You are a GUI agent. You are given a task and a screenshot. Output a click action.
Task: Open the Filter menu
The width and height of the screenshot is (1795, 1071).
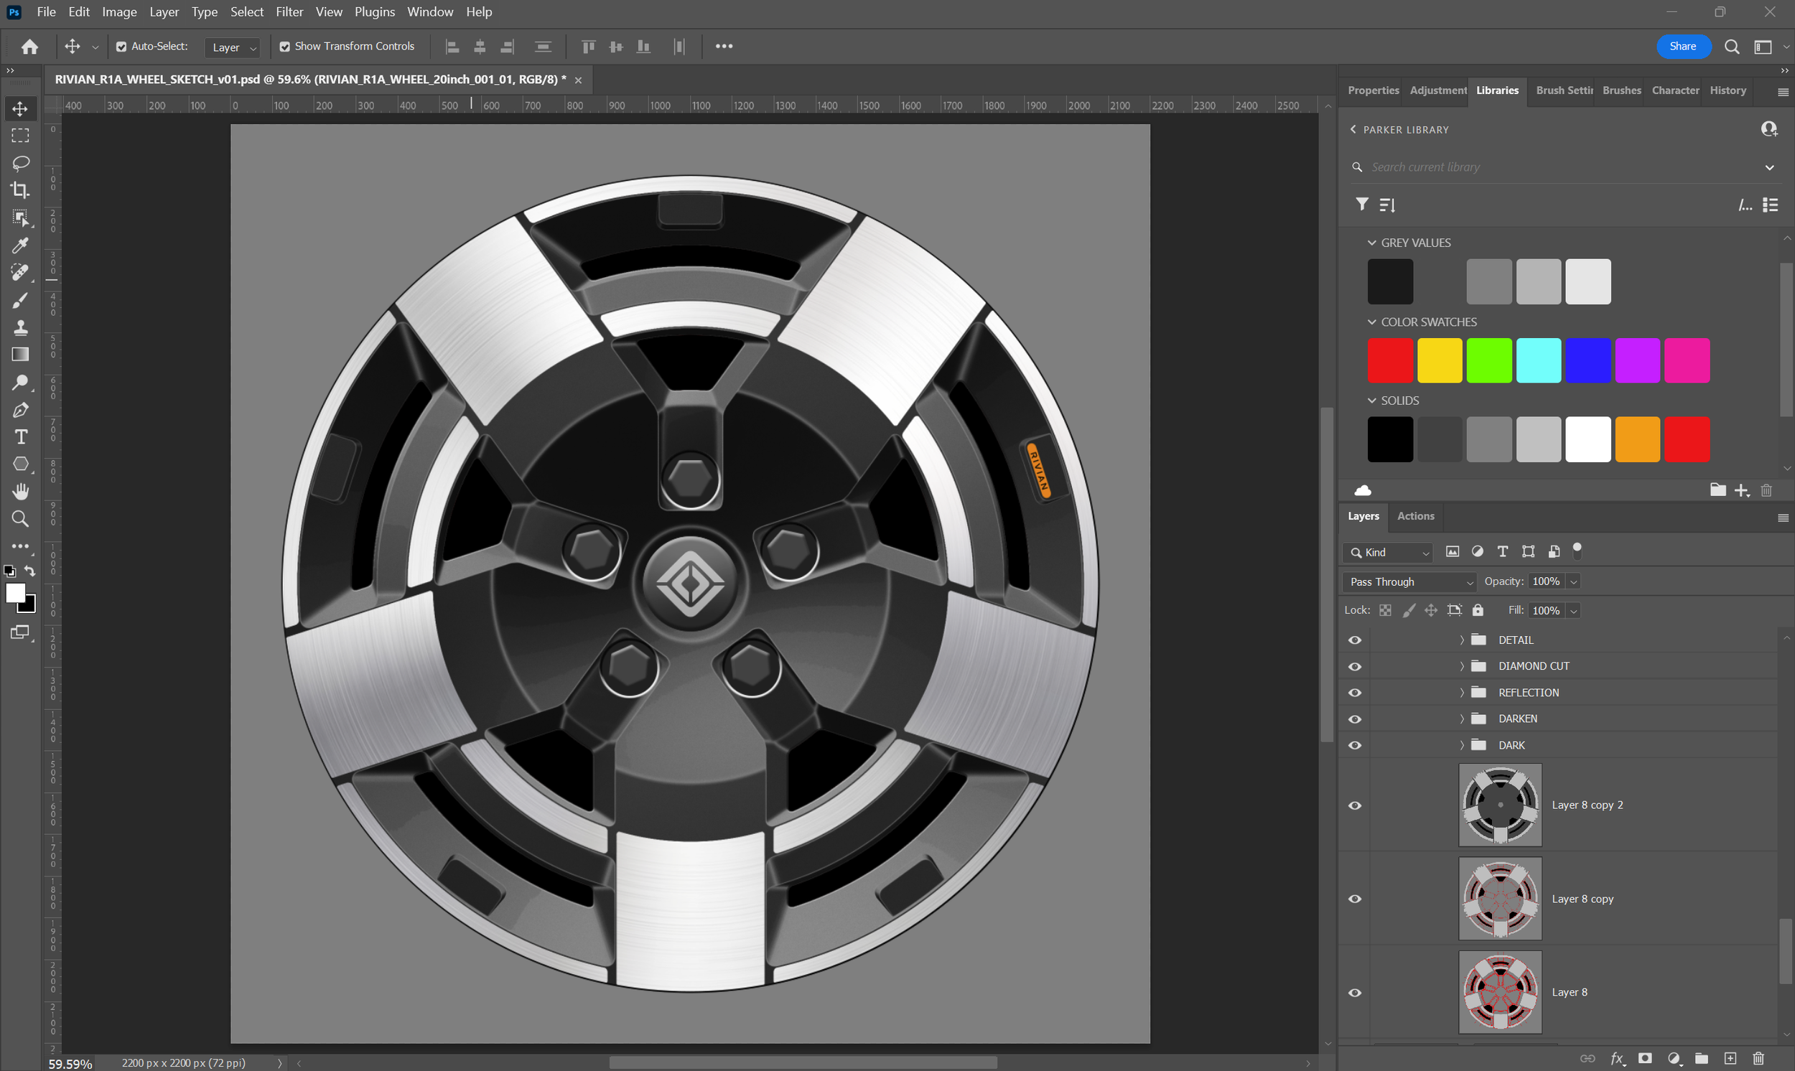tap(289, 11)
